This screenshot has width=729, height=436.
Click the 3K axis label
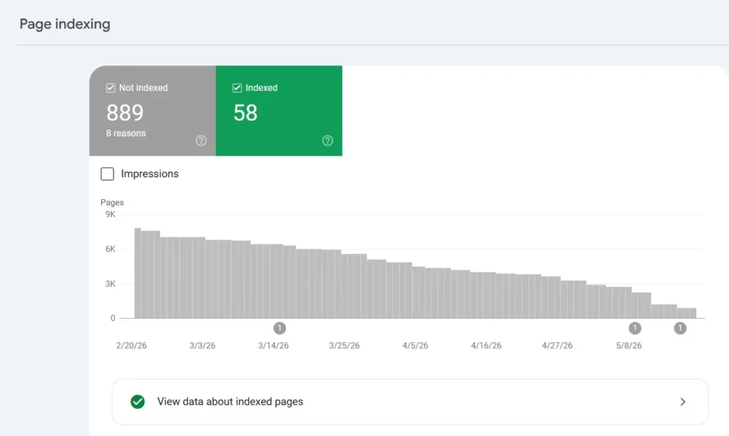pyautogui.click(x=110, y=284)
